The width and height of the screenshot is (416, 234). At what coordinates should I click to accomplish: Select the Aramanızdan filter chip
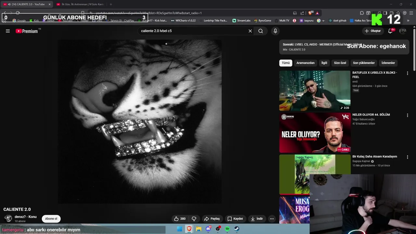pos(305,63)
